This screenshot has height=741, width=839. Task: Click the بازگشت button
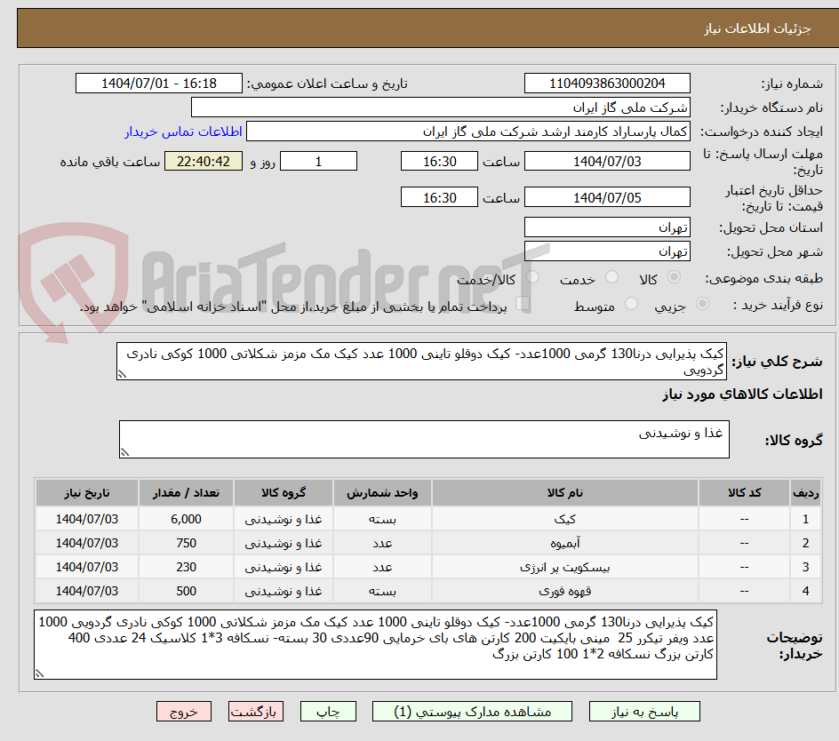tap(256, 711)
